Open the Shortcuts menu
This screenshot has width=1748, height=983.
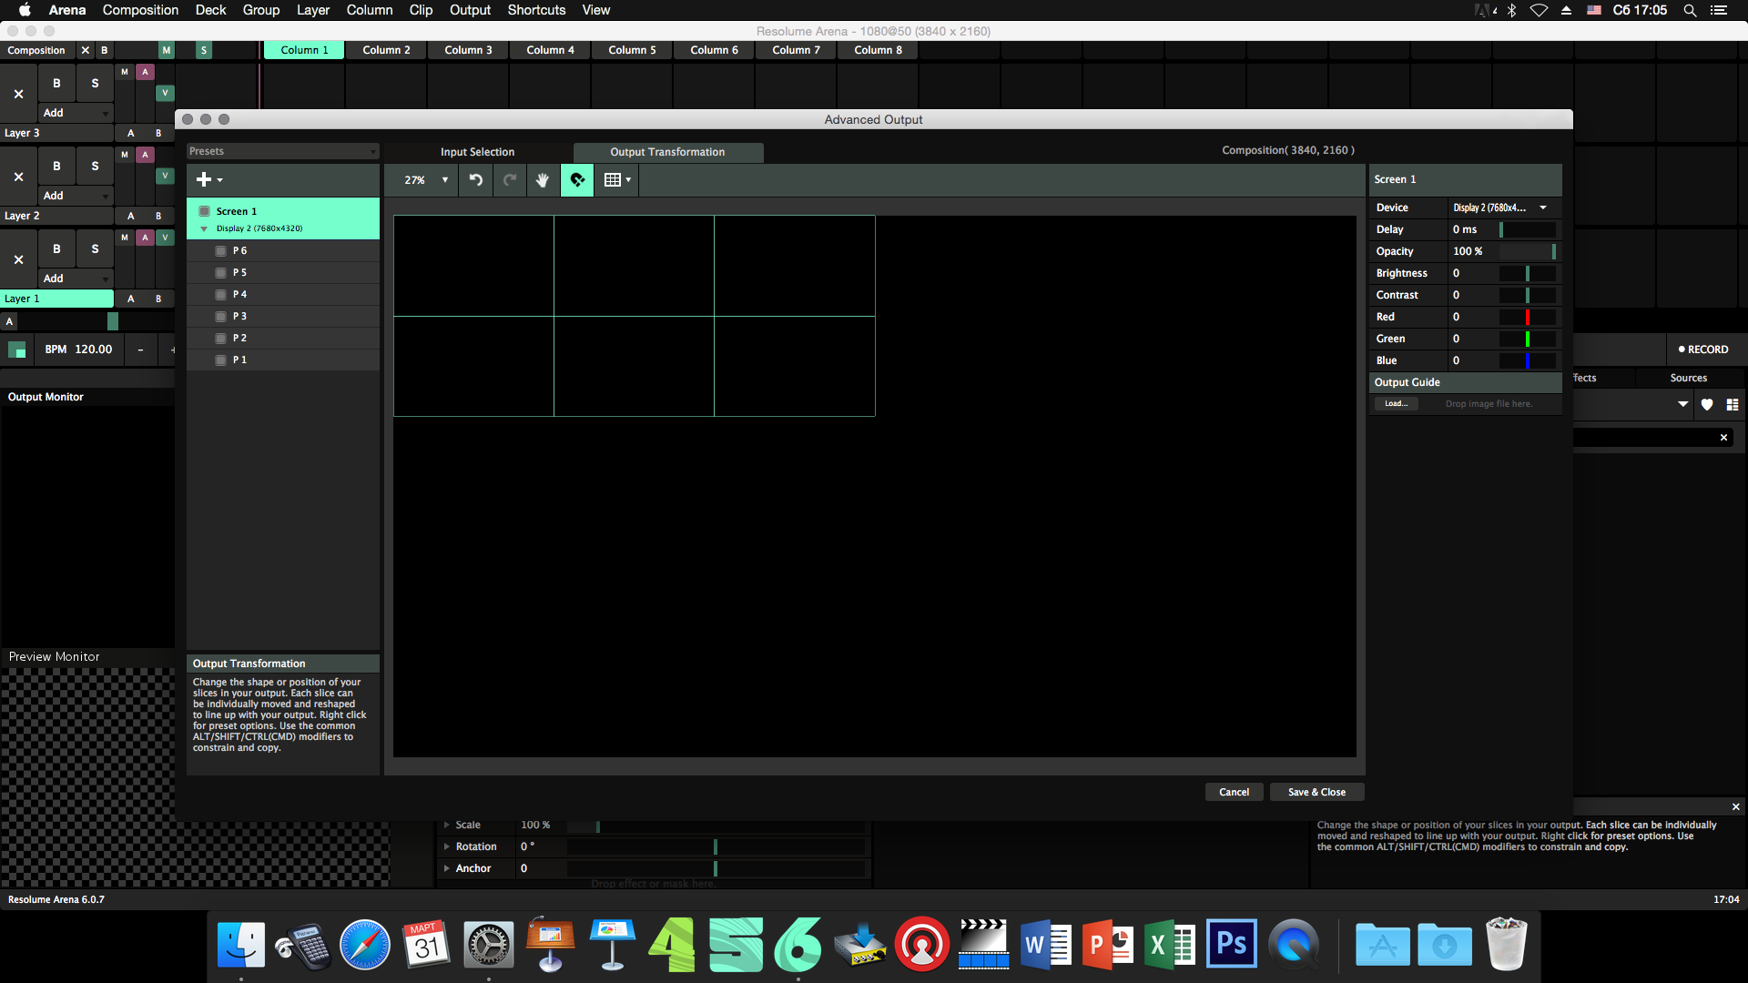pyautogui.click(x=536, y=10)
